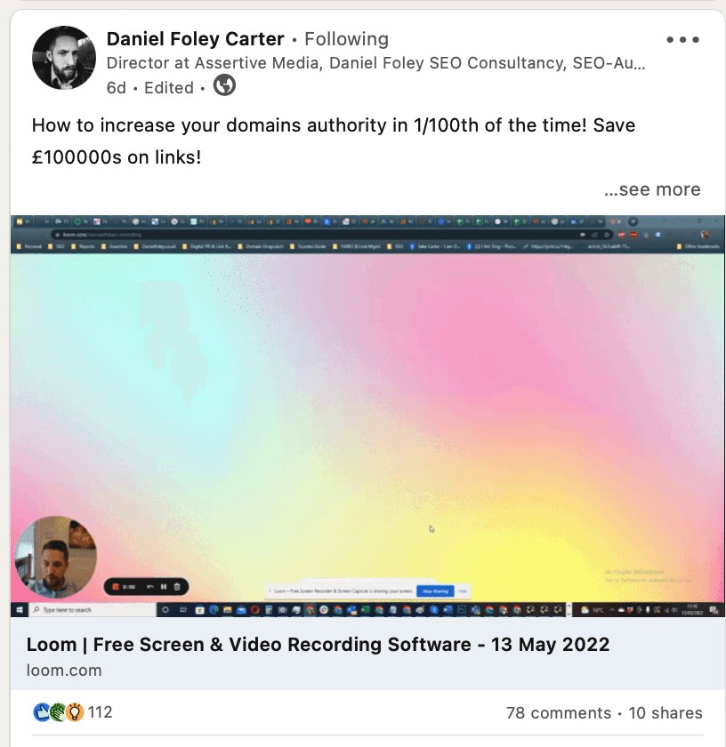Open the Loom video title link

(318, 645)
